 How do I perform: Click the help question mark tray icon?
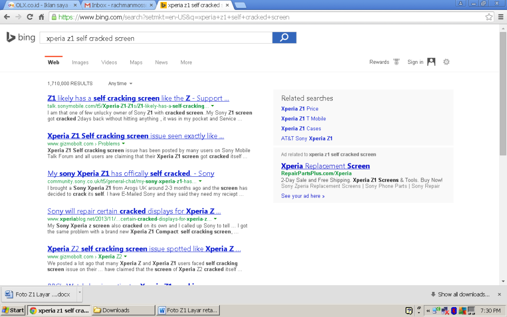click(x=409, y=311)
